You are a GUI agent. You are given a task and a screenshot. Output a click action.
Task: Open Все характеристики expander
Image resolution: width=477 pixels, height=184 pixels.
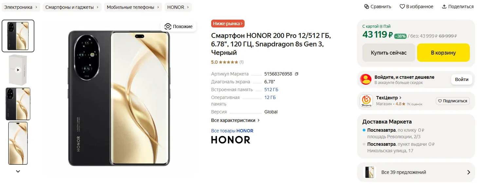click(235, 120)
